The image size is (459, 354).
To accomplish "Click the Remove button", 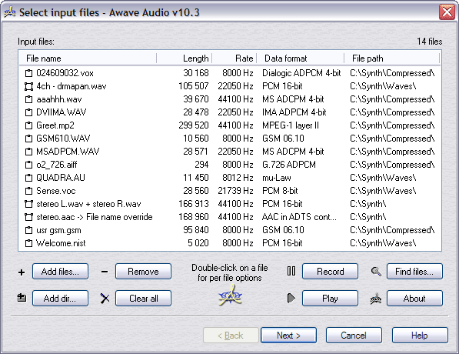I will (143, 272).
